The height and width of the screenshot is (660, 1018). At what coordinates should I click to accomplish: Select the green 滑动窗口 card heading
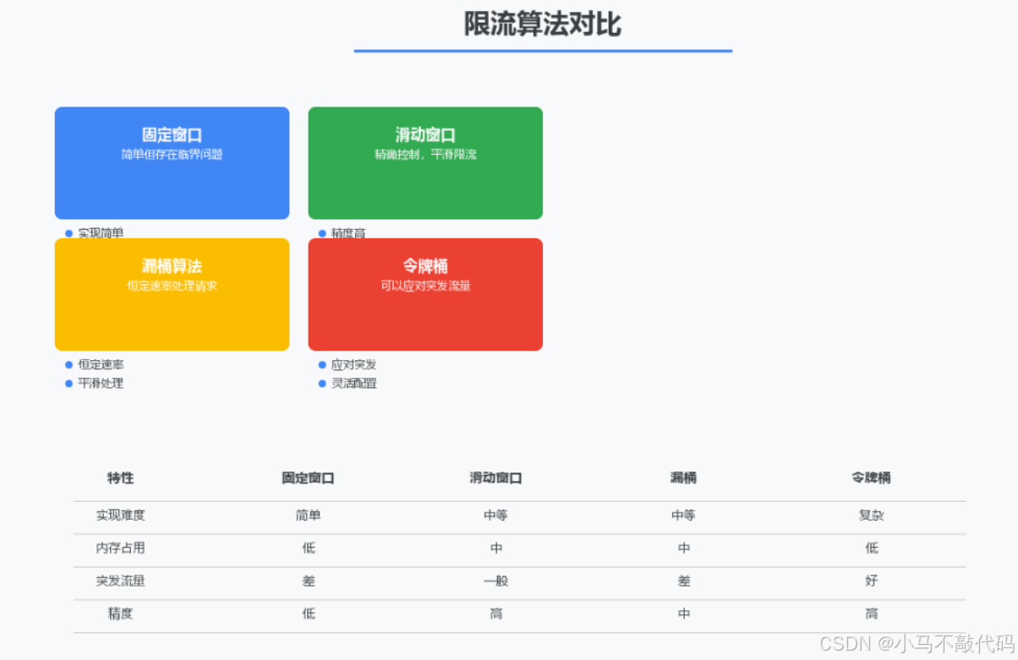click(425, 135)
